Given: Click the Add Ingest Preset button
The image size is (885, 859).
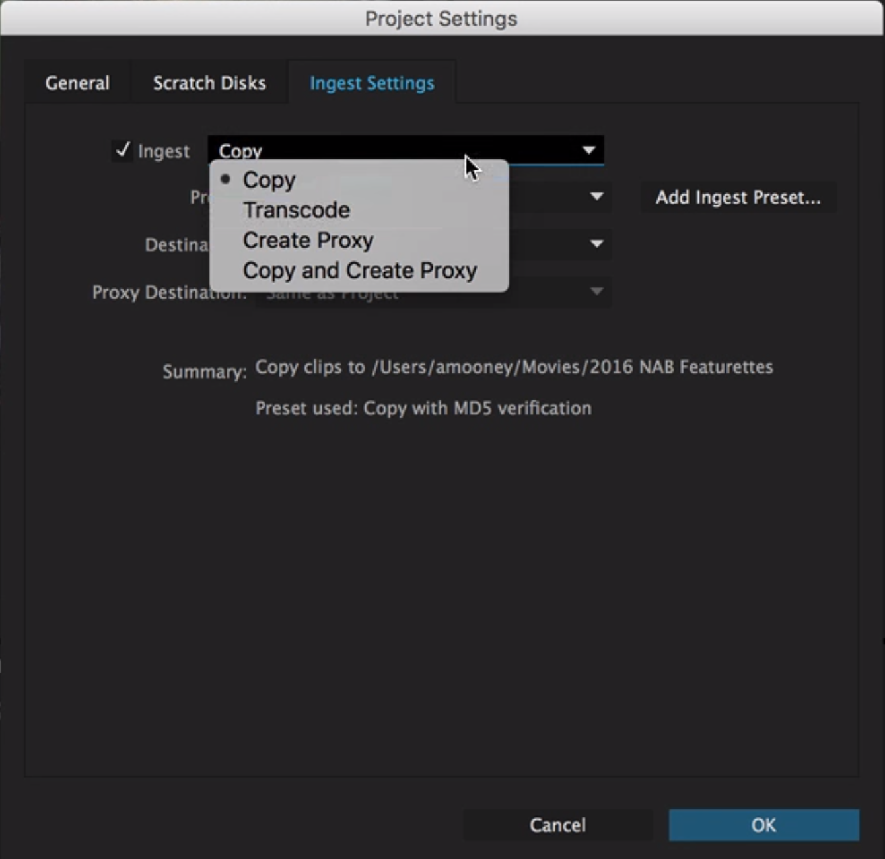Looking at the screenshot, I should point(738,197).
